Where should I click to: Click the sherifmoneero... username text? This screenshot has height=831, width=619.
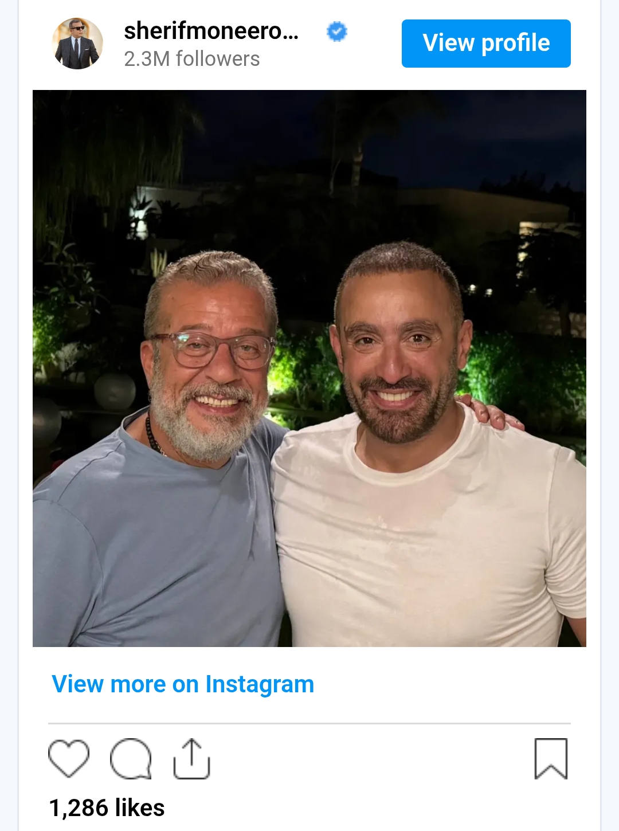tap(211, 31)
